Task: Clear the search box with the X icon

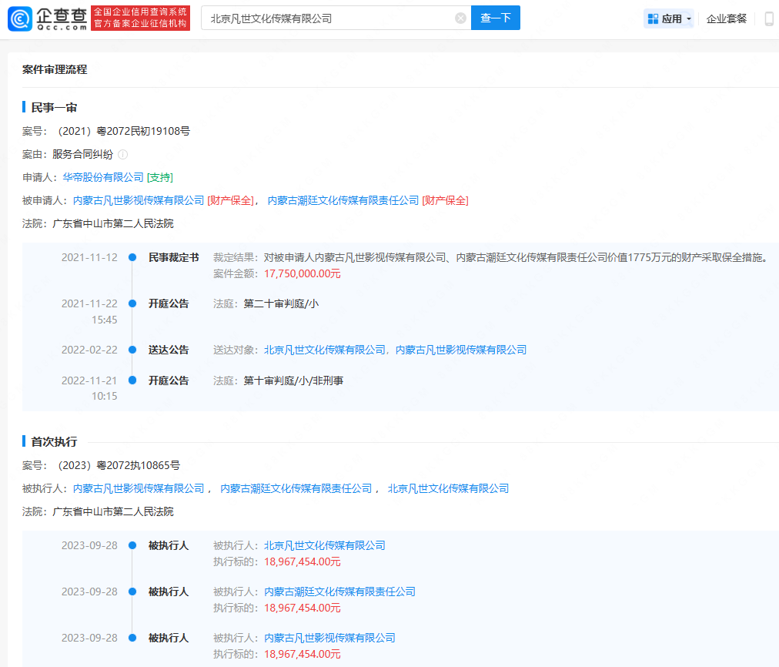Action: [460, 18]
